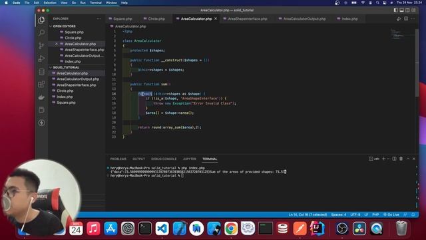The image size is (426, 240).
Task: Open the Run and Debug view
Action: pyautogui.click(x=41, y=58)
